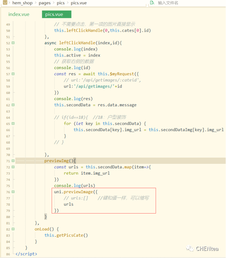Click 'this.secondData = res.data.message'

tap(95, 105)
